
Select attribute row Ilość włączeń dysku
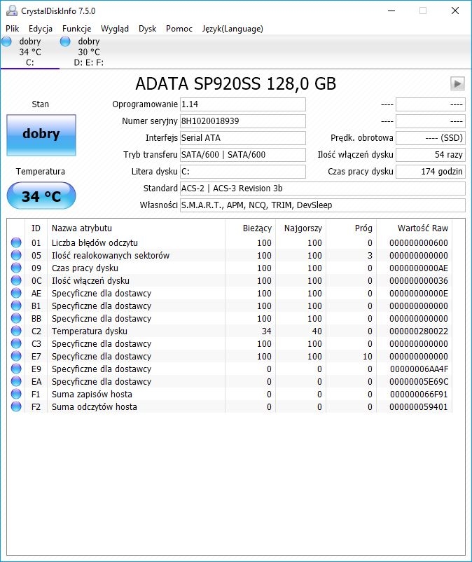pyautogui.click(x=230, y=280)
